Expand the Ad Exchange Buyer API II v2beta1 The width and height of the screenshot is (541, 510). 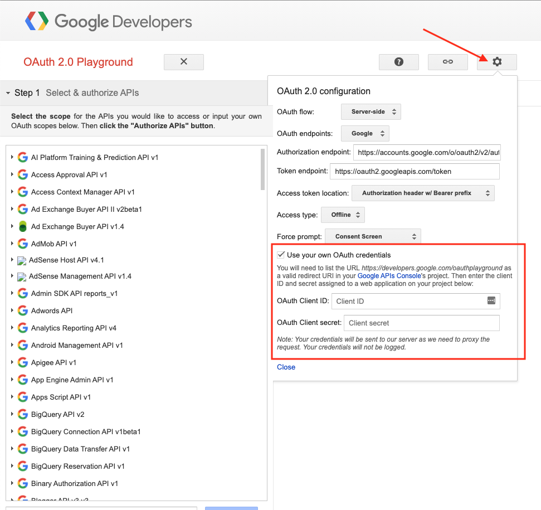point(12,209)
